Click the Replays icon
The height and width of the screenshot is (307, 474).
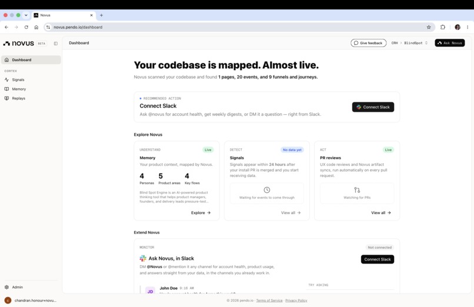(x=6, y=98)
